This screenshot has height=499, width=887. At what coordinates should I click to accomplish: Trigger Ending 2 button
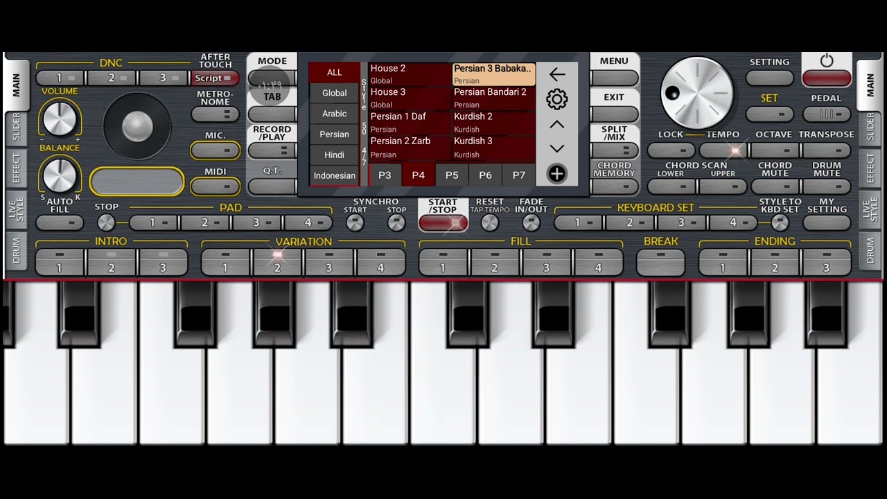775,263
